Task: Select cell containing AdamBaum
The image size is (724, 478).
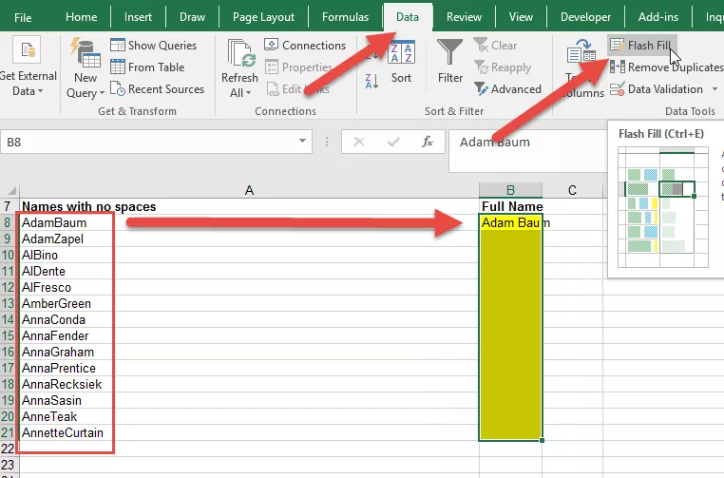Action: pyautogui.click(x=249, y=222)
